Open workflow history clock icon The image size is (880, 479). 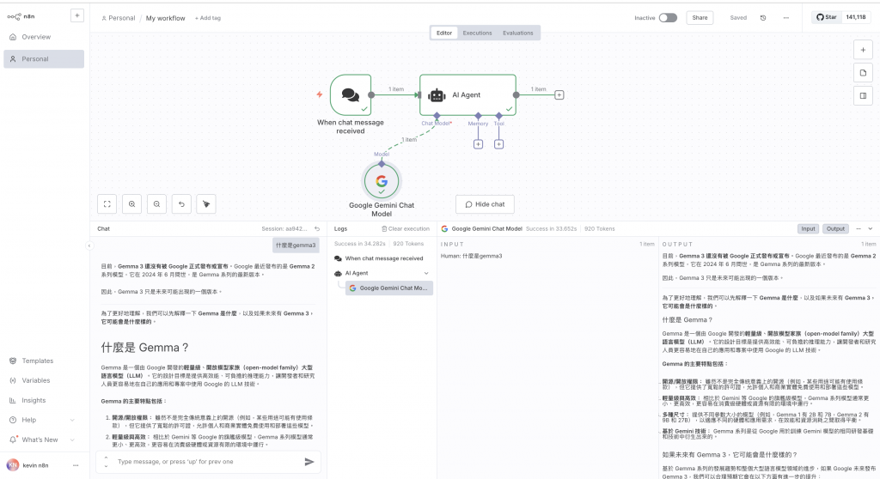coord(763,18)
